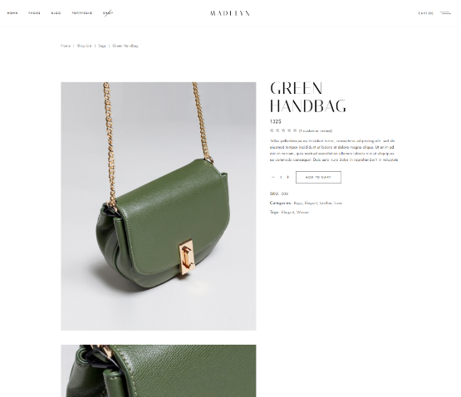Image resolution: width=461 pixels, height=397 pixels.
Task: Click the MADELYN logo
Action: click(x=230, y=13)
